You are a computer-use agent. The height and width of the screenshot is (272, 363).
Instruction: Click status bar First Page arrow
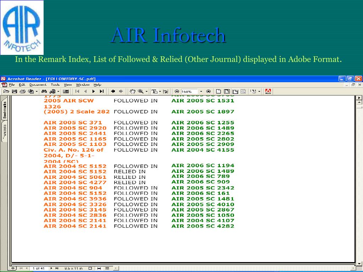click(x=21, y=268)
